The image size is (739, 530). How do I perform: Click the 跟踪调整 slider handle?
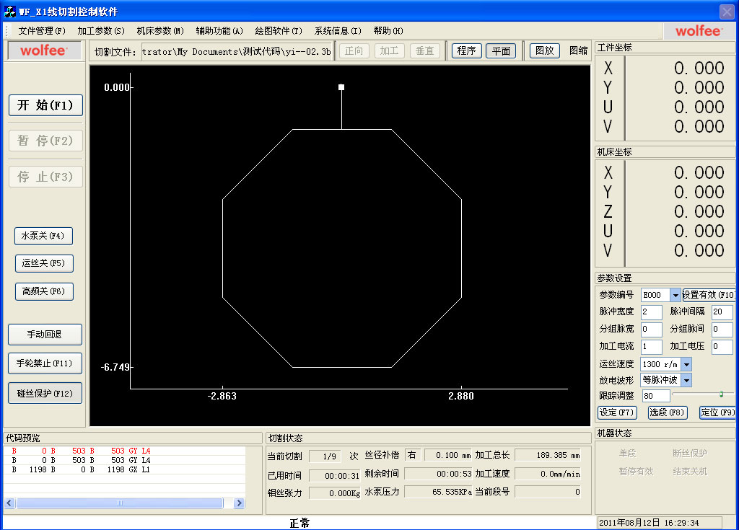720,394
